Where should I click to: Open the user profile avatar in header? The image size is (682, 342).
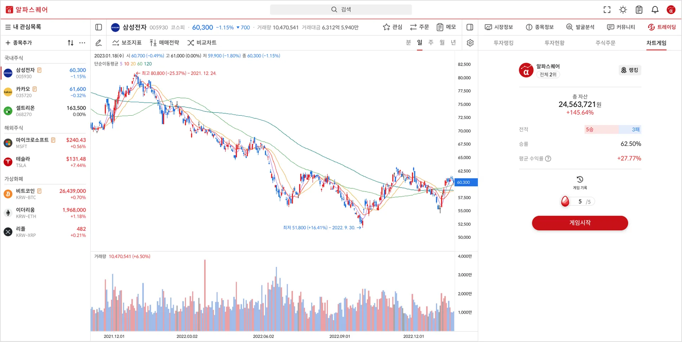[x=671, y=10]
